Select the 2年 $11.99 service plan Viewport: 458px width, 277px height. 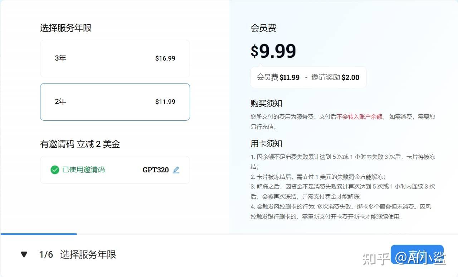point(114,102)
